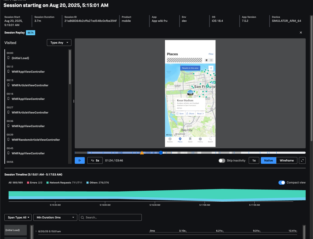Turn off Compact view toggle
The height and width of the screenshot is (239, 313).
pyautogui.click(x=282, y=183)
